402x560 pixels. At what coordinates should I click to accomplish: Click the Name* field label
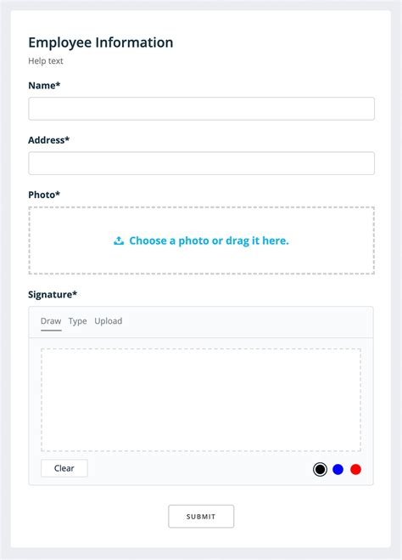(44, 85)
